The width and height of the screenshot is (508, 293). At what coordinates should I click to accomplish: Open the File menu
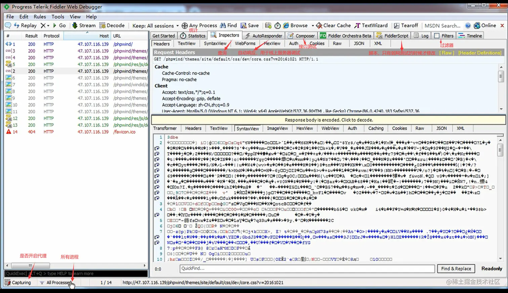coord(10,16)
